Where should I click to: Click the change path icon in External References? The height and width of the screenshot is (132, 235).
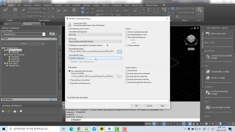coord(15,111)
